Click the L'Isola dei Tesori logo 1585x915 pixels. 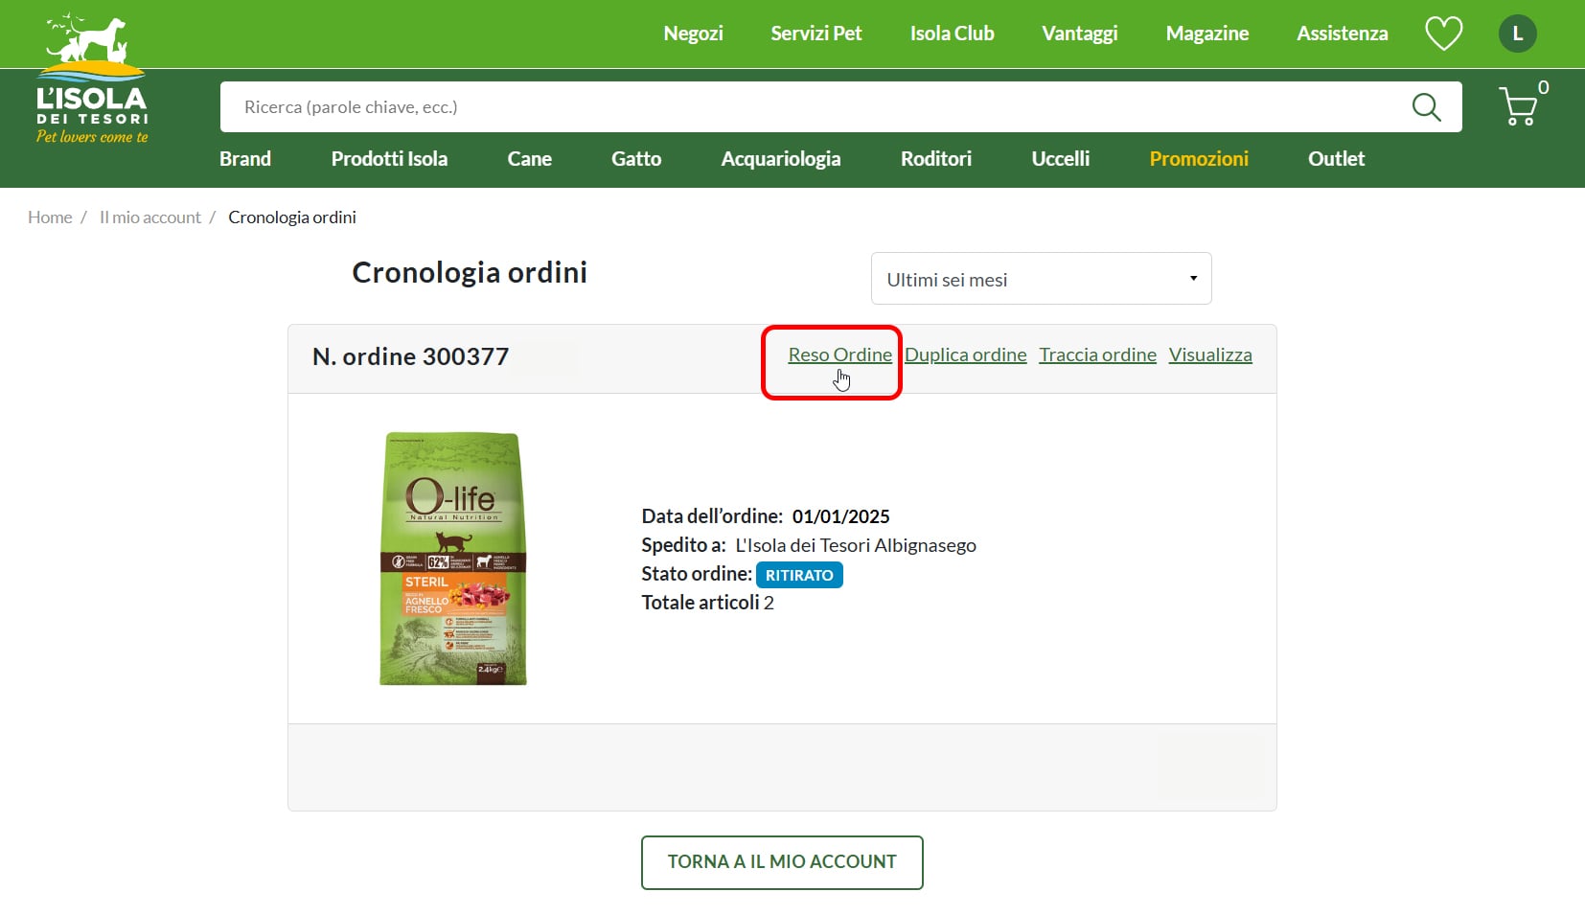92,80
